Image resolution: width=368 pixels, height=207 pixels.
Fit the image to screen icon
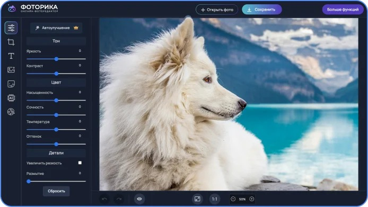pos(197,199)
